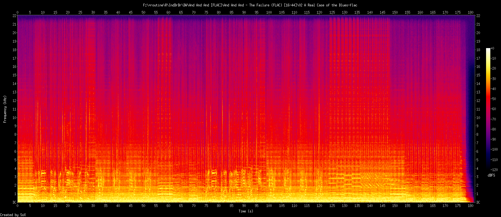The height and width of the screenshot is (217, 501).
Task: Click "150" on the top time axis
Action: (x=395, y=12)
